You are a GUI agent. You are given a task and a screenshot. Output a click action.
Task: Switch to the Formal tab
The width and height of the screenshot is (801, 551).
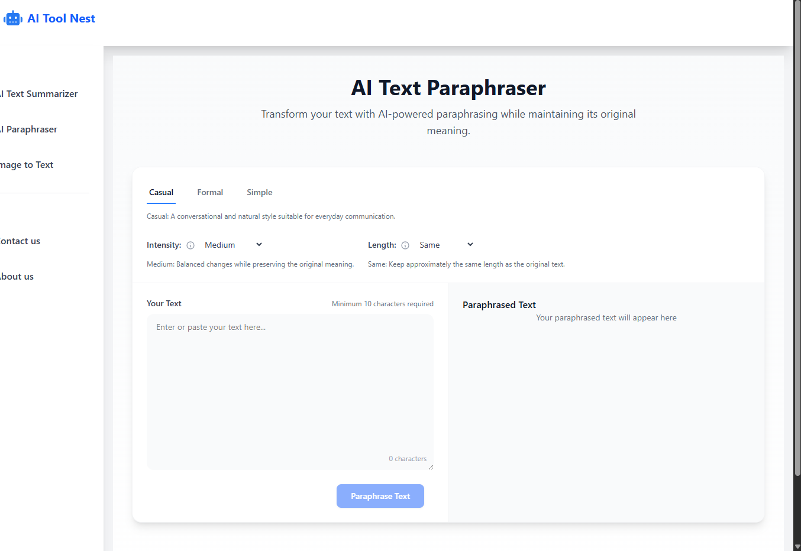210,192
